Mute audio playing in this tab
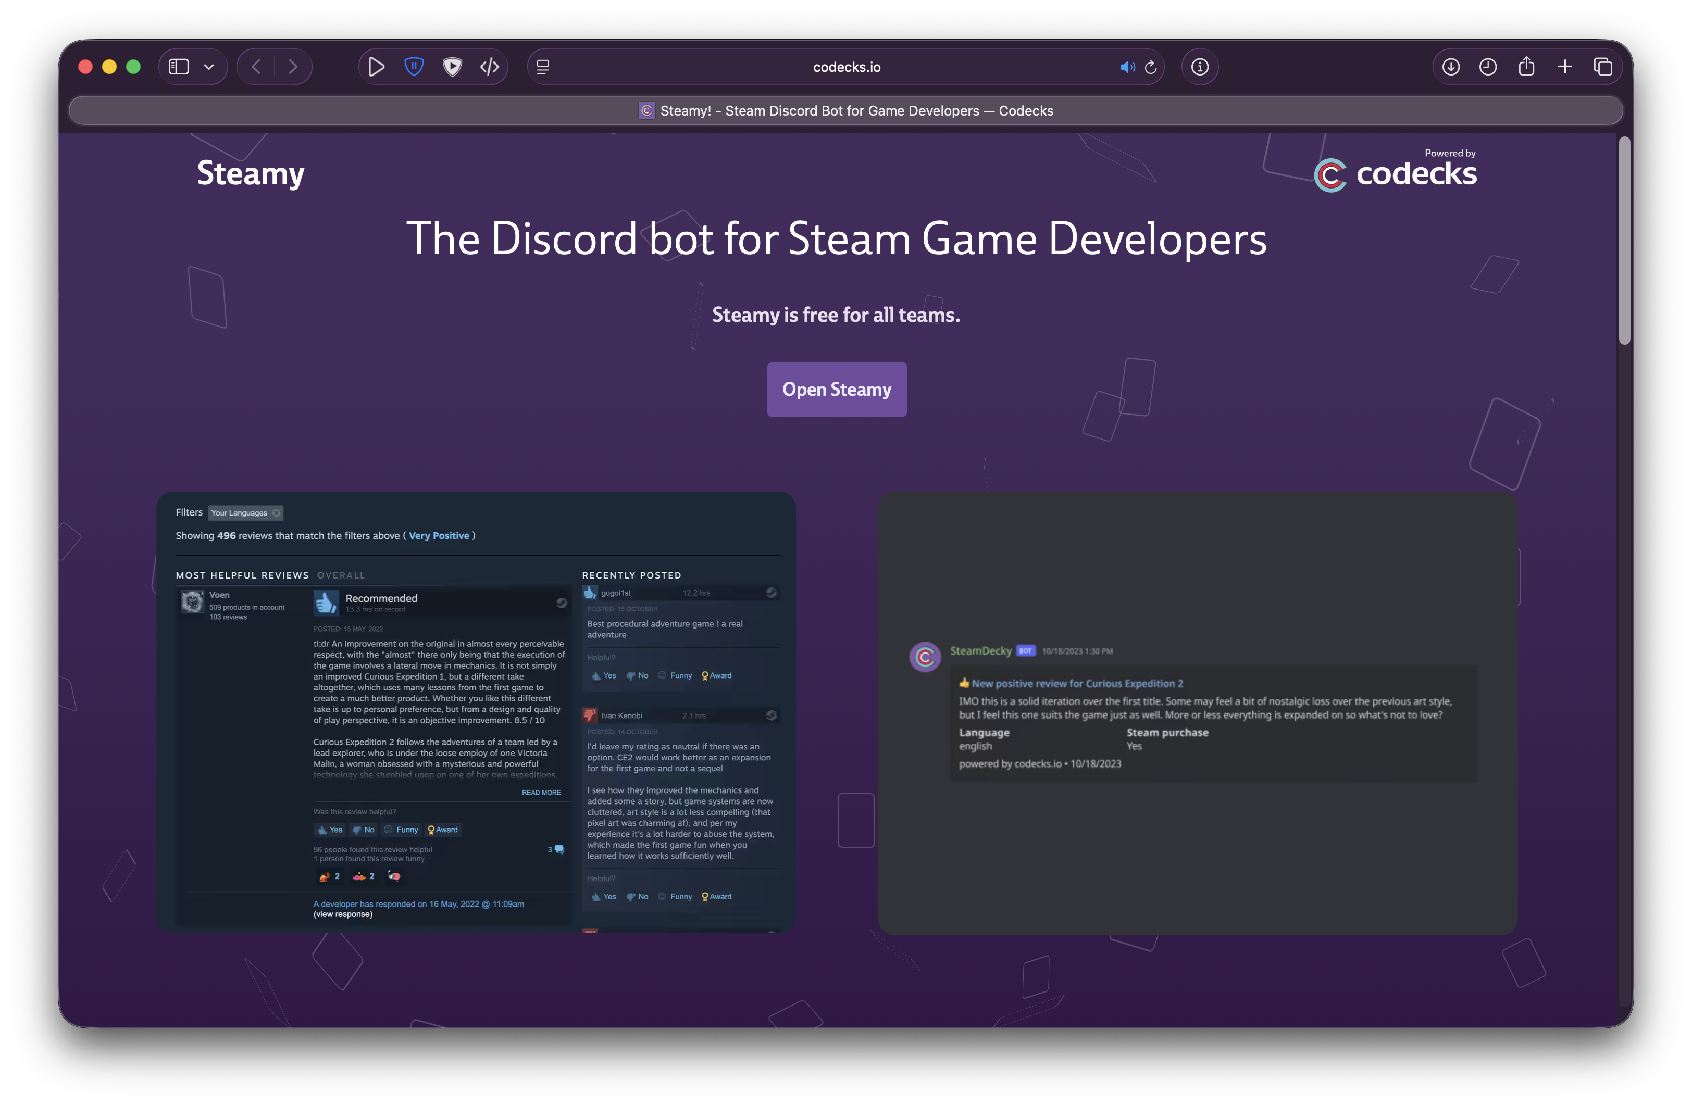This screenshot has height=1105, width=1692. coord(1127,67)
